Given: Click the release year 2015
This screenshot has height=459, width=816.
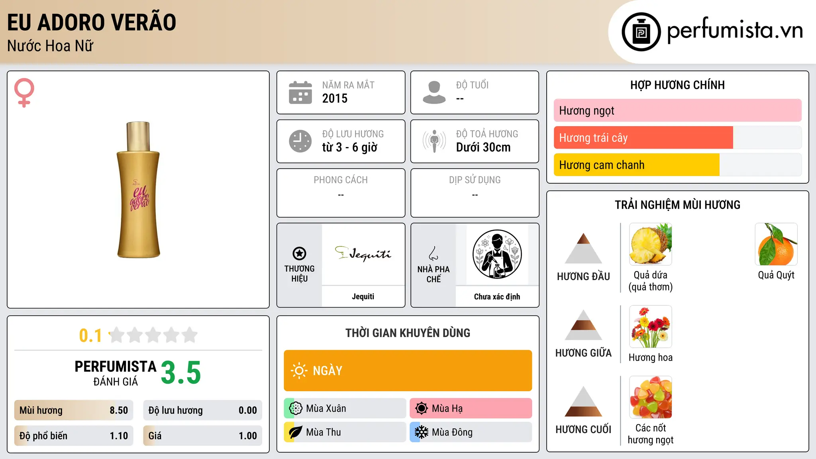Looking at the screenshot, I should click(335, 98).
